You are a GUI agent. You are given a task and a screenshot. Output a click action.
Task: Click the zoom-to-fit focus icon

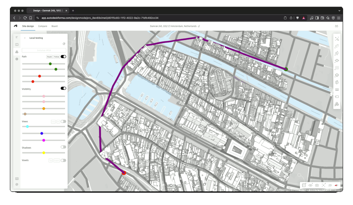click(324, 185)
